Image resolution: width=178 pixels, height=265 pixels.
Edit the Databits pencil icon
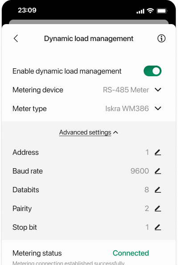click(x=158, y=190)
